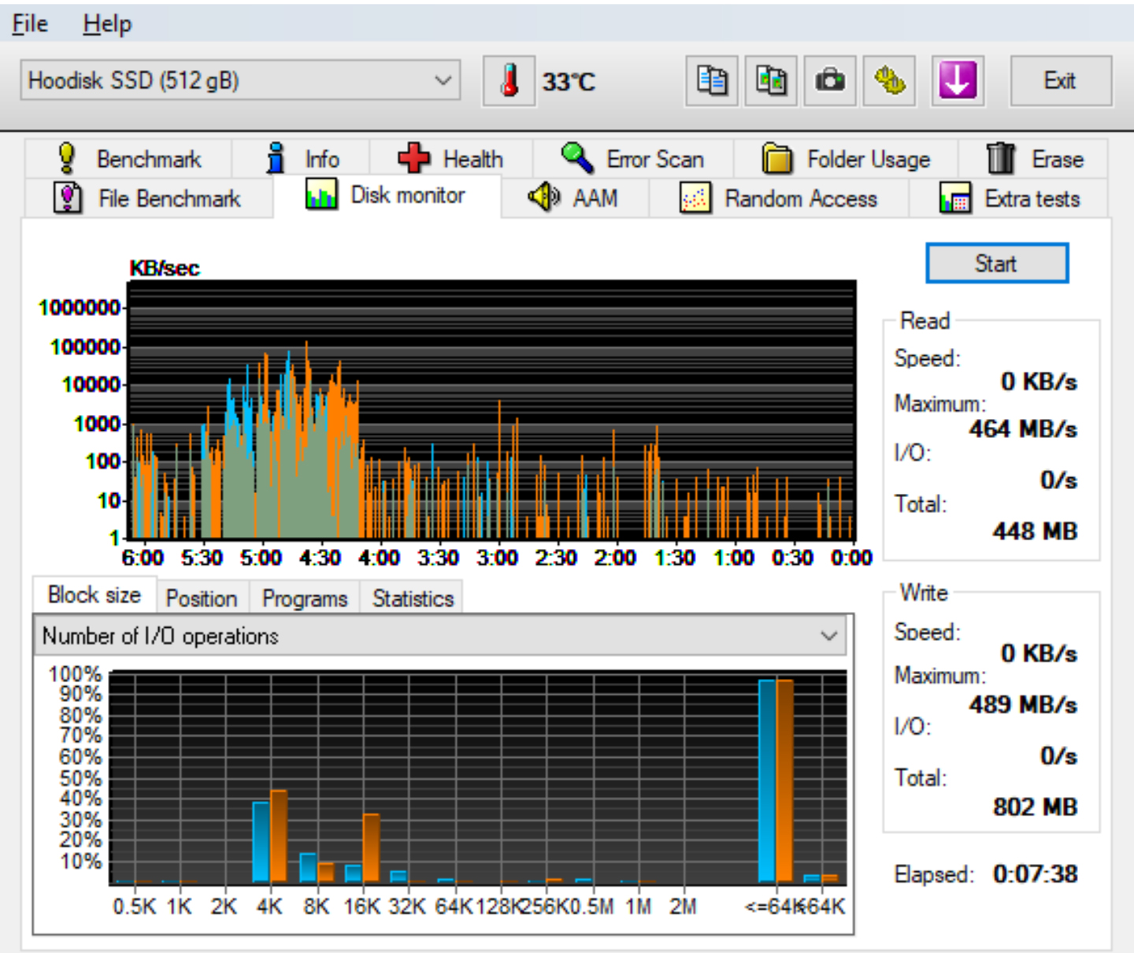Viewport: 1134px width, 953px height.
Task: Click the read maximum 464 MB/s value
Action: coord(1023,428)
